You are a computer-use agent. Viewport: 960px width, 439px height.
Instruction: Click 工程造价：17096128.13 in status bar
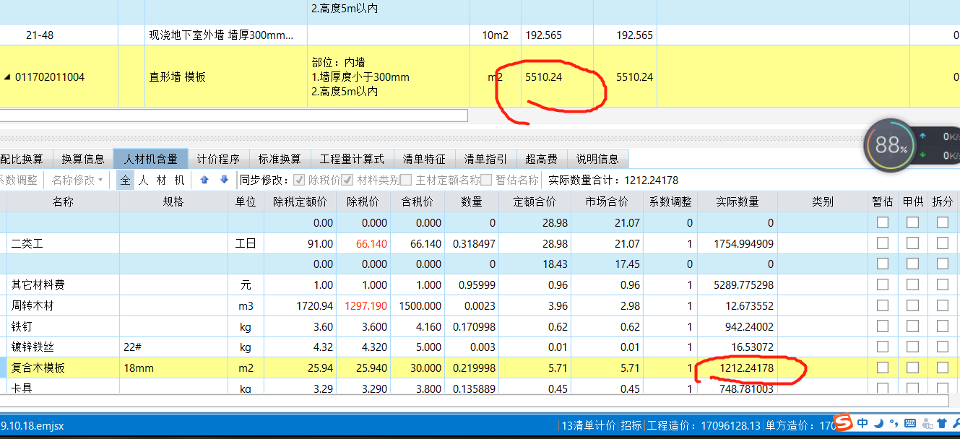click(x=704, y=425)
